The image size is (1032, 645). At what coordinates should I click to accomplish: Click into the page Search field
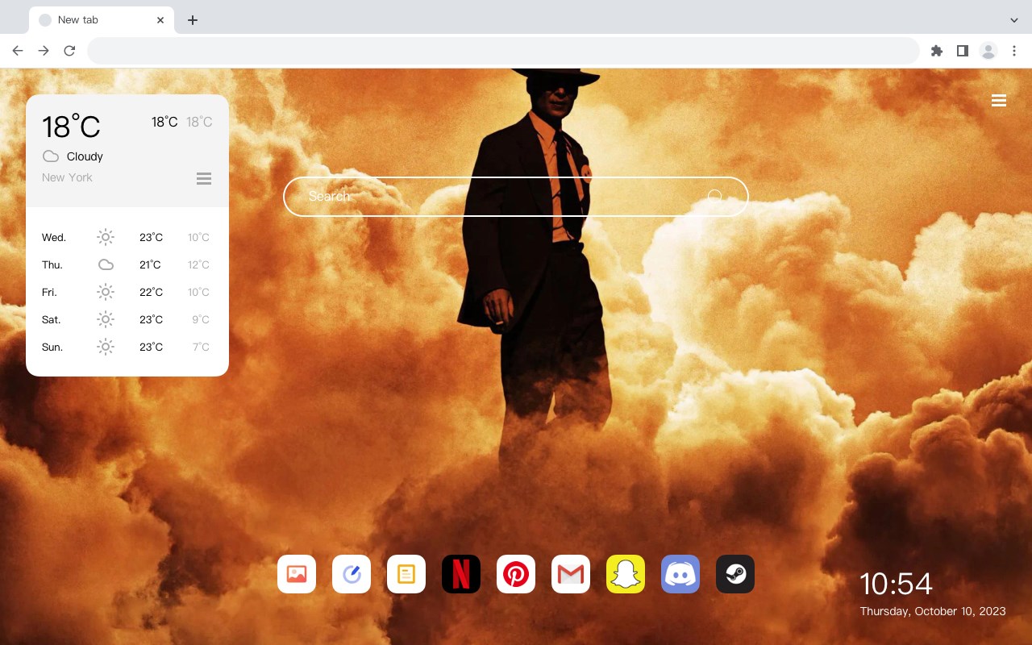point(516,197)
